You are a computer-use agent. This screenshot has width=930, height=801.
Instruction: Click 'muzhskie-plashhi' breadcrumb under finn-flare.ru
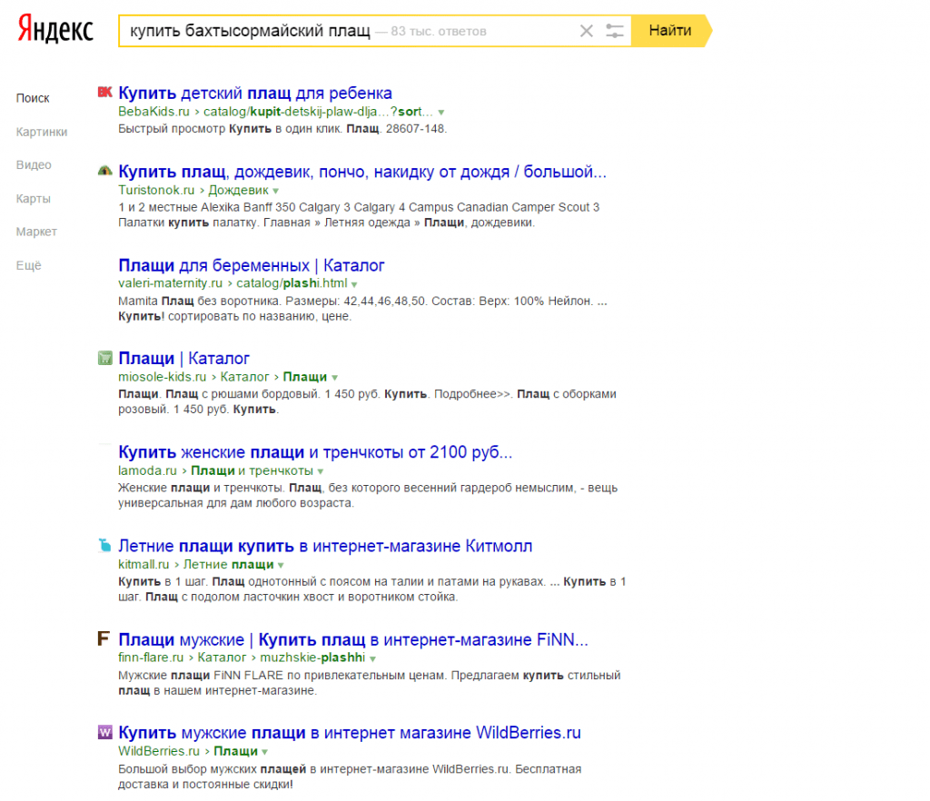coord(312,658)
